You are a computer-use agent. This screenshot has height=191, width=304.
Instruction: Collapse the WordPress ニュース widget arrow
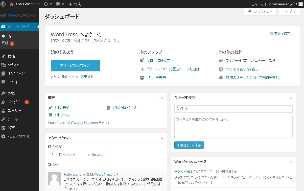[x=291, y=162]
